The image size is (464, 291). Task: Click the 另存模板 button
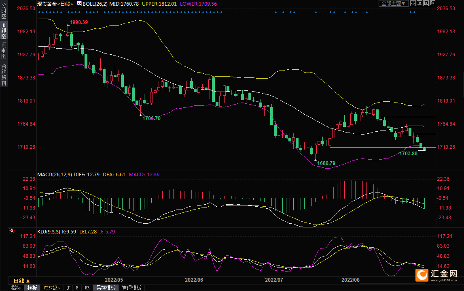point(105,288)
